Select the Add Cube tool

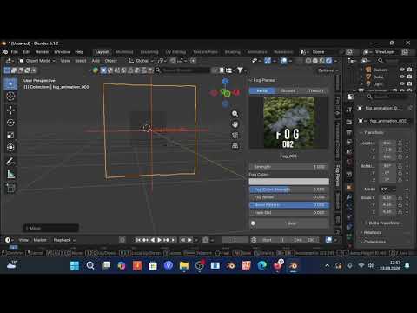pyautogui.click(x=10, y=189)
